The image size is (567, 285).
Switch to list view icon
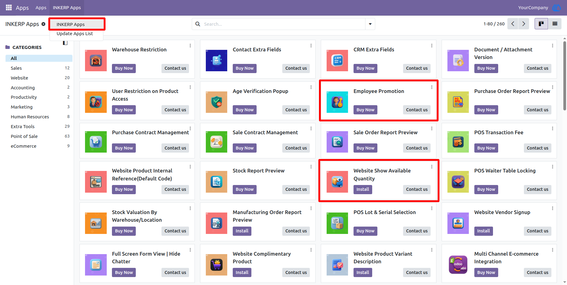(x=554, y=24)
